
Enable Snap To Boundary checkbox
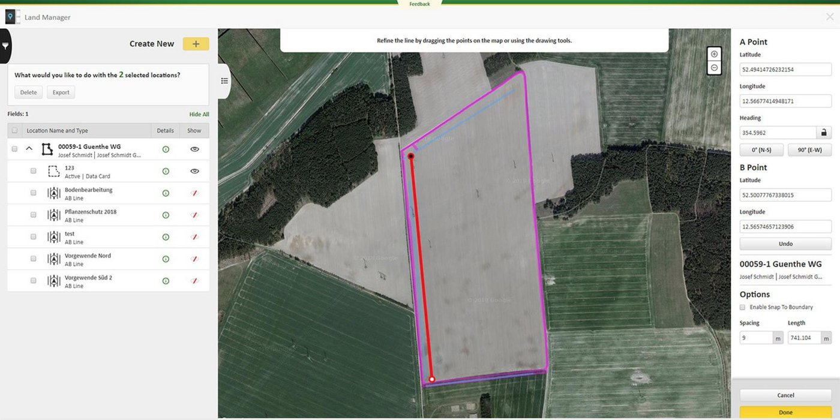743,307
